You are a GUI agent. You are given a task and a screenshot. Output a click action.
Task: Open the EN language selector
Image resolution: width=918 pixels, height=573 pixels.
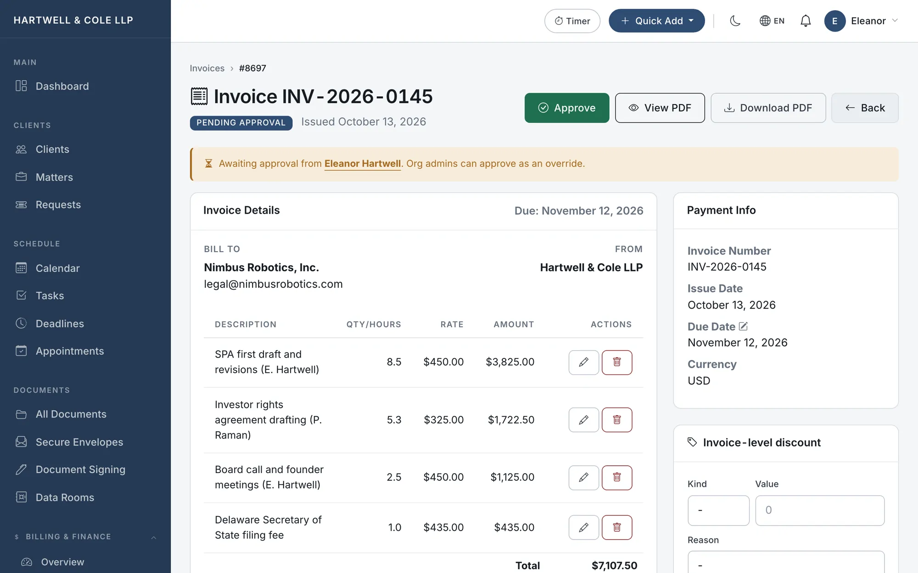click(772, 21)
